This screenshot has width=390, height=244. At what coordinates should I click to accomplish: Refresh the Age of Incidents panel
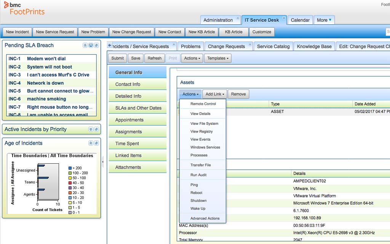[x=96, y=143]
